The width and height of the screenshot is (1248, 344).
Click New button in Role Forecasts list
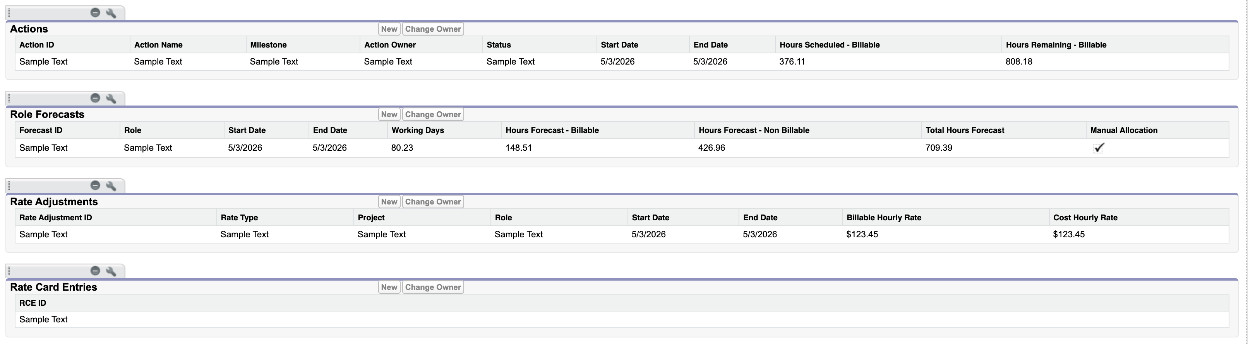pos(389,114)
